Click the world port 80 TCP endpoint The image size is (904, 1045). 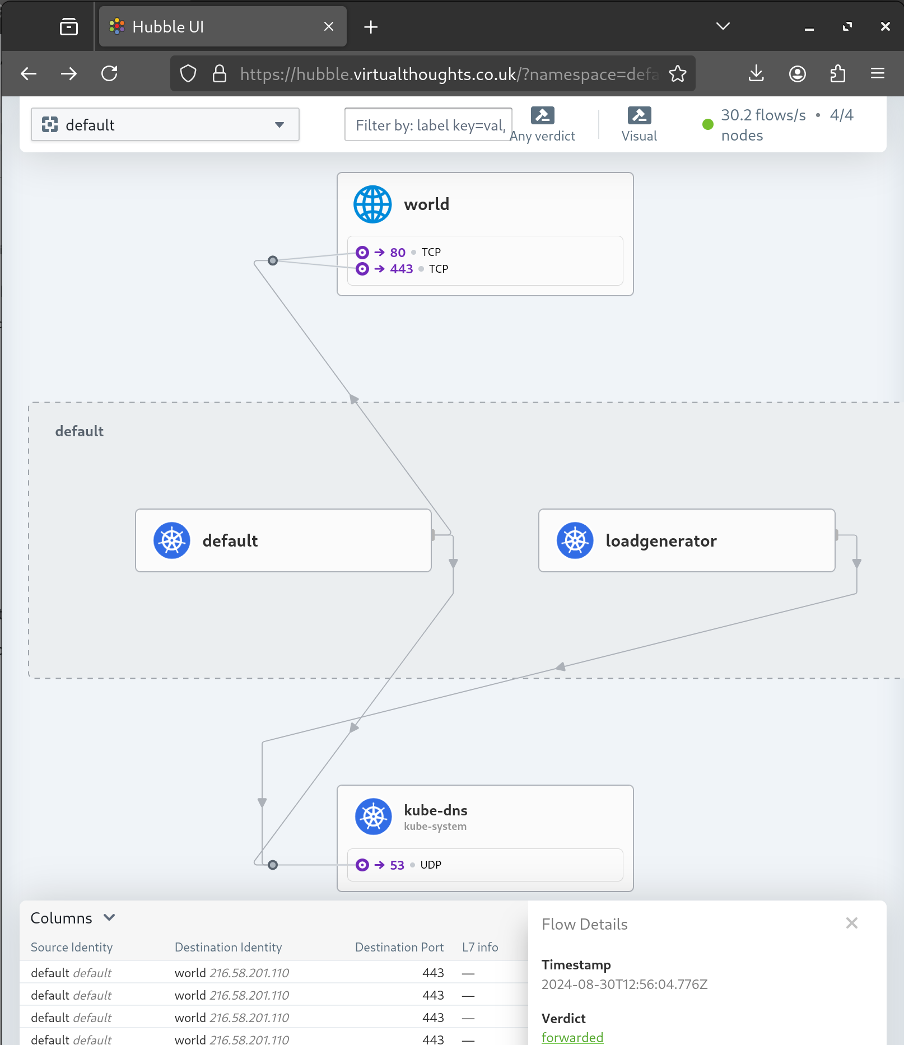[398, 252]
